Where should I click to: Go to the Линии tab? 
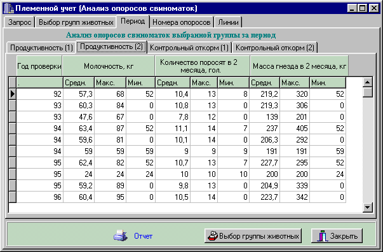click(228, 22)
